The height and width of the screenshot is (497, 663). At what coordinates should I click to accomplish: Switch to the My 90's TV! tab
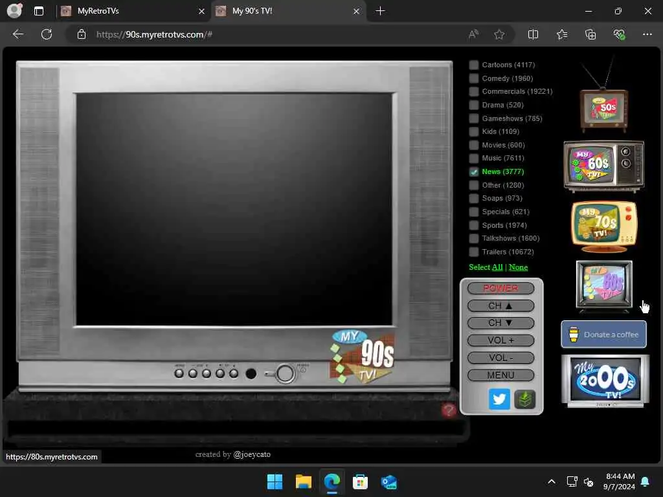pyautogui.click(x=288, y=12)
